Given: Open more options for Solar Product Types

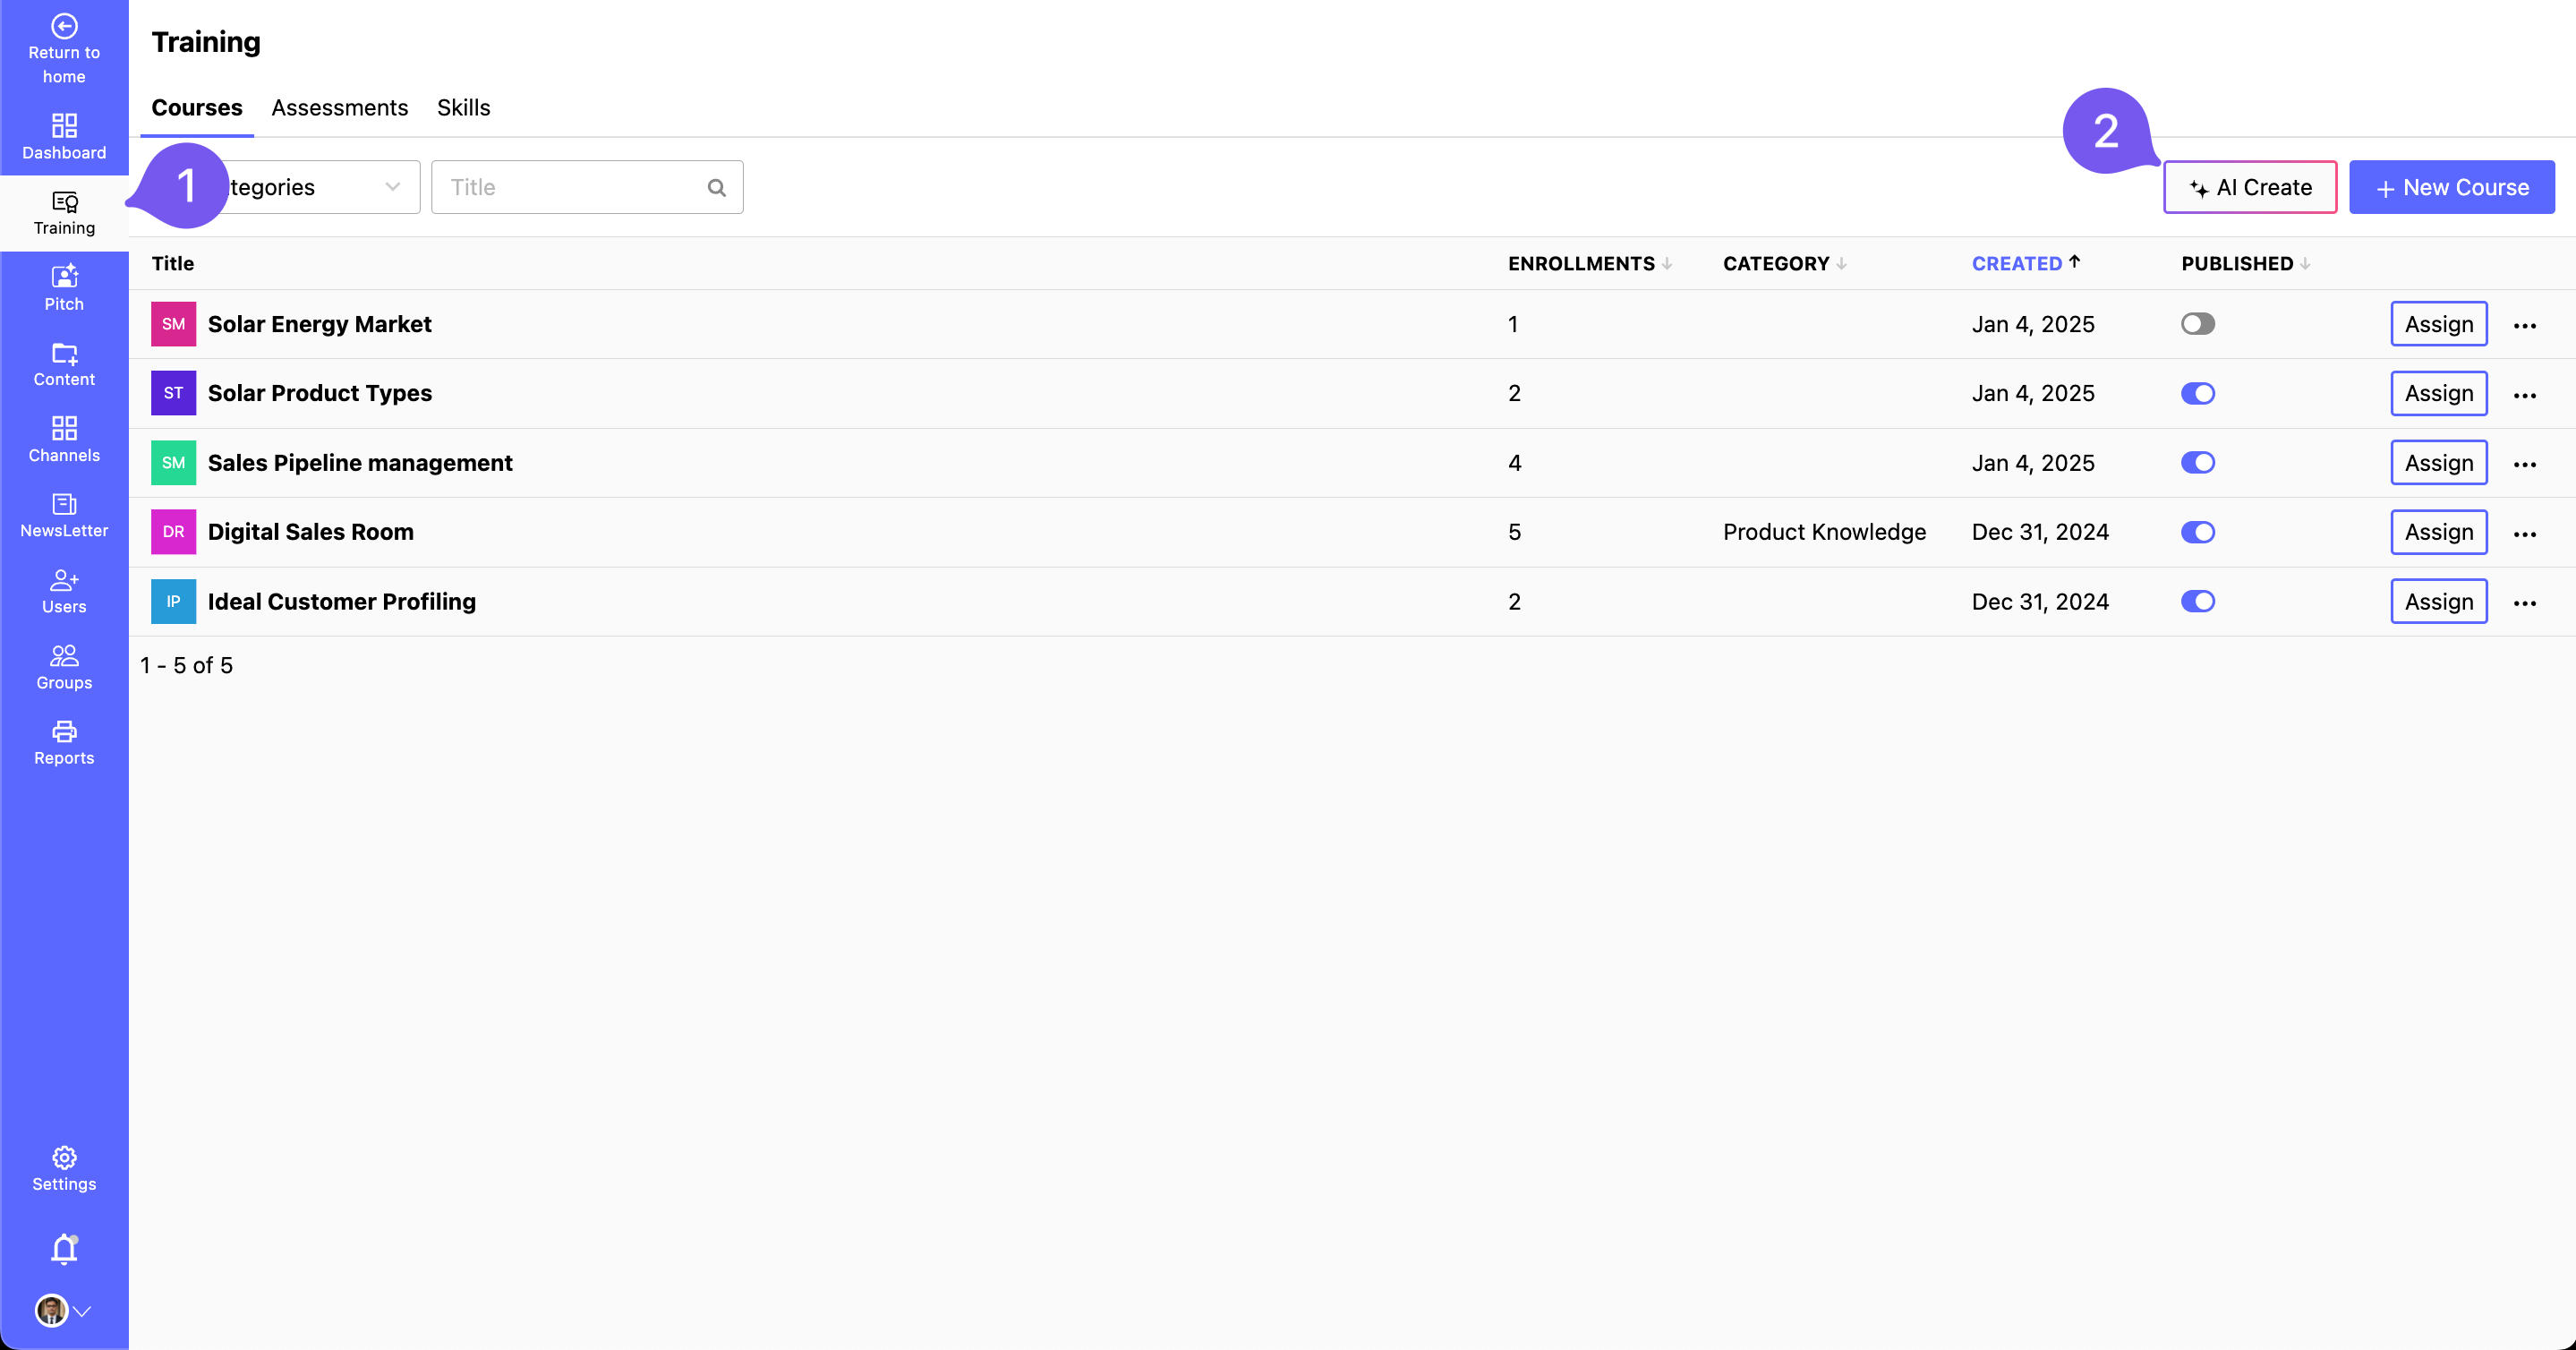Looking at the screenshot, I should point(2524,394).
